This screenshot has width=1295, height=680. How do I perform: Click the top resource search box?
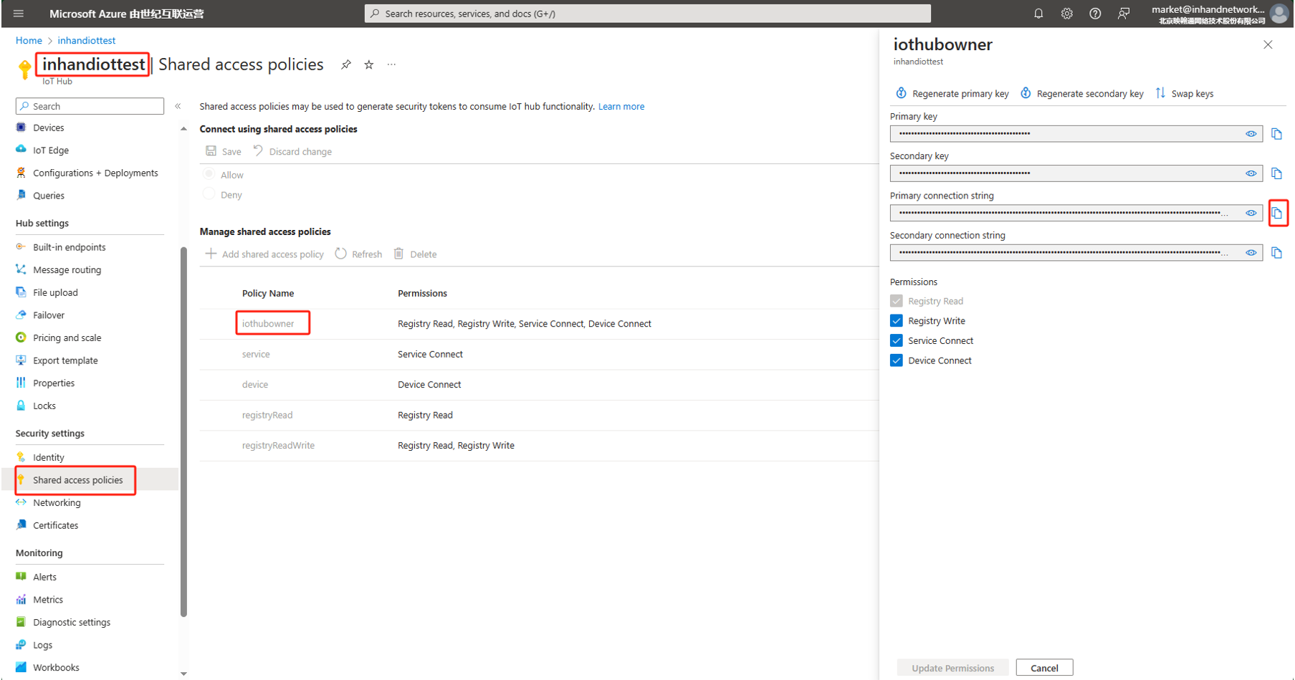(x=647, y=14)
